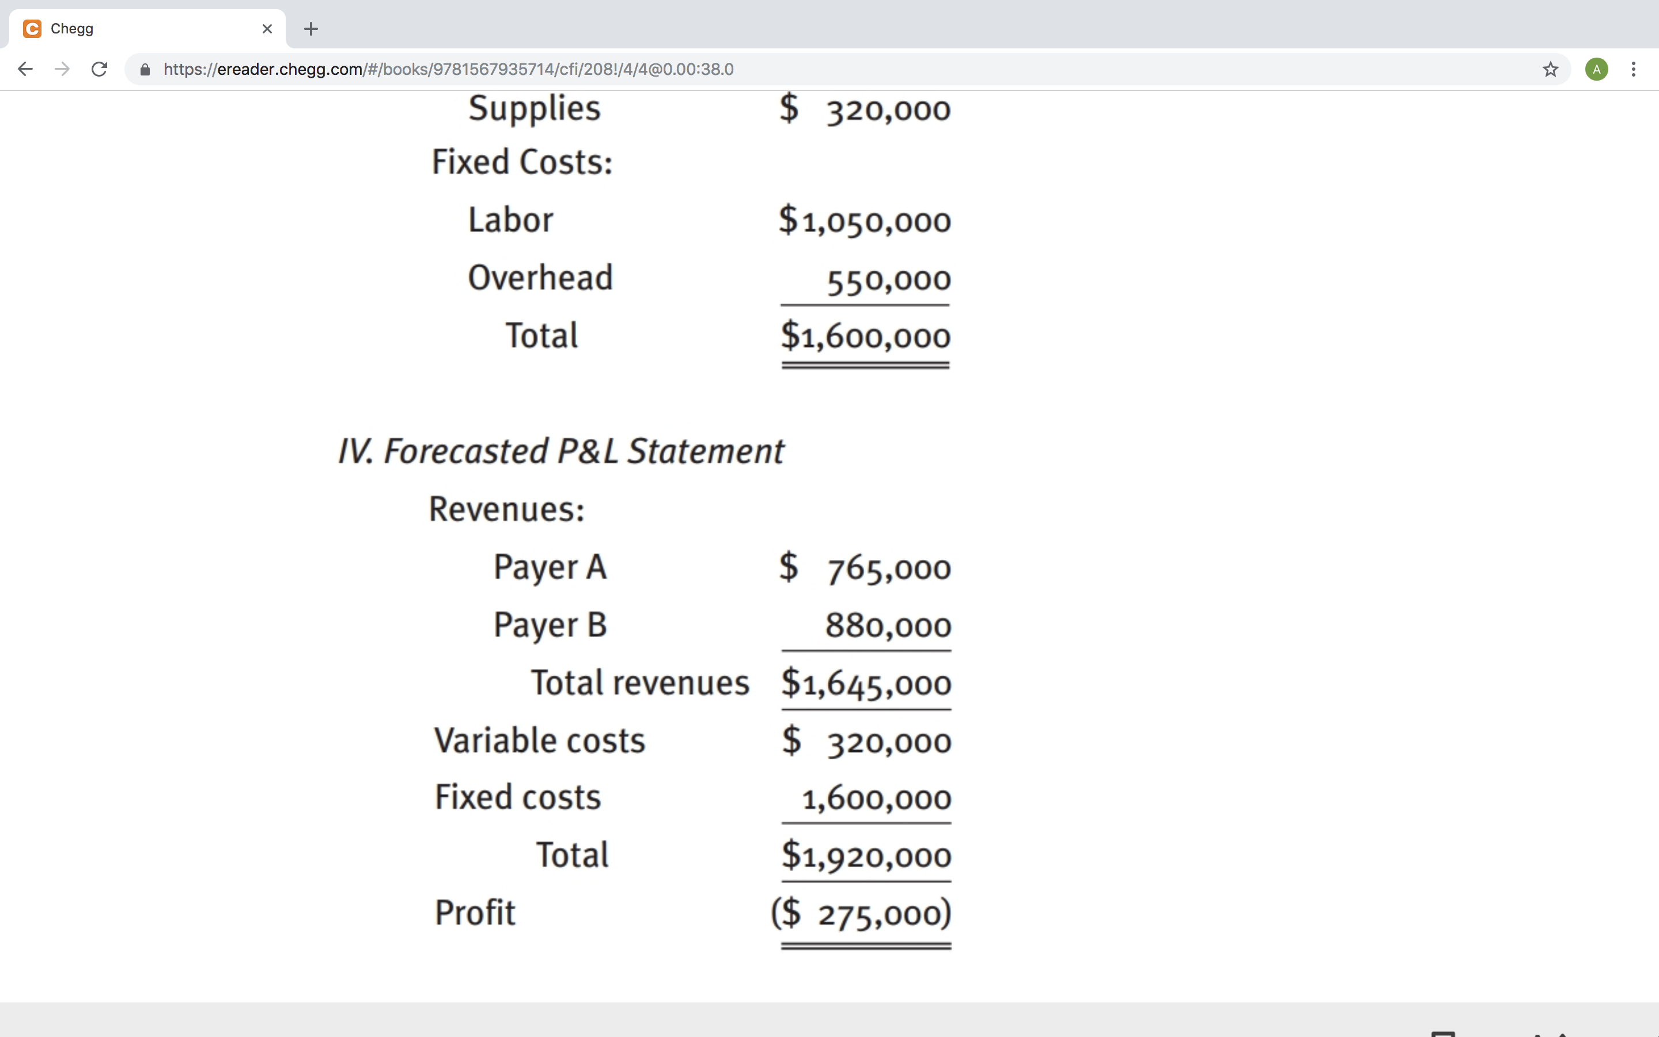The width and height of the screenshot is (1659, 1037).
Task: Click the Chegg tab favicon
Action: coord(32,29)
